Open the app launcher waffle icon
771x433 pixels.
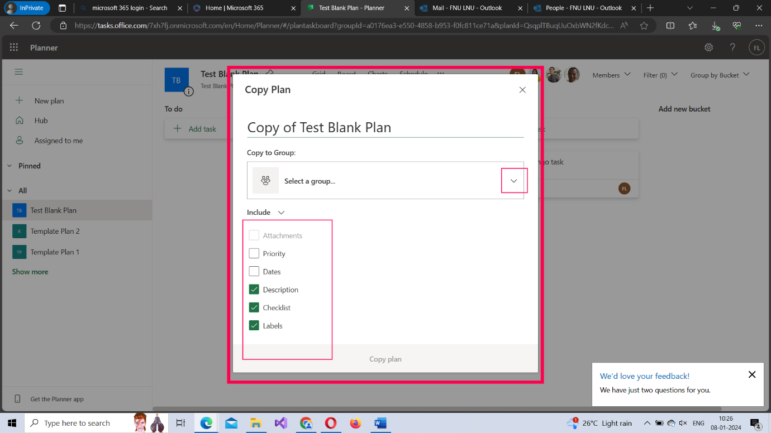pyautogui.click(x=14, y=47)
